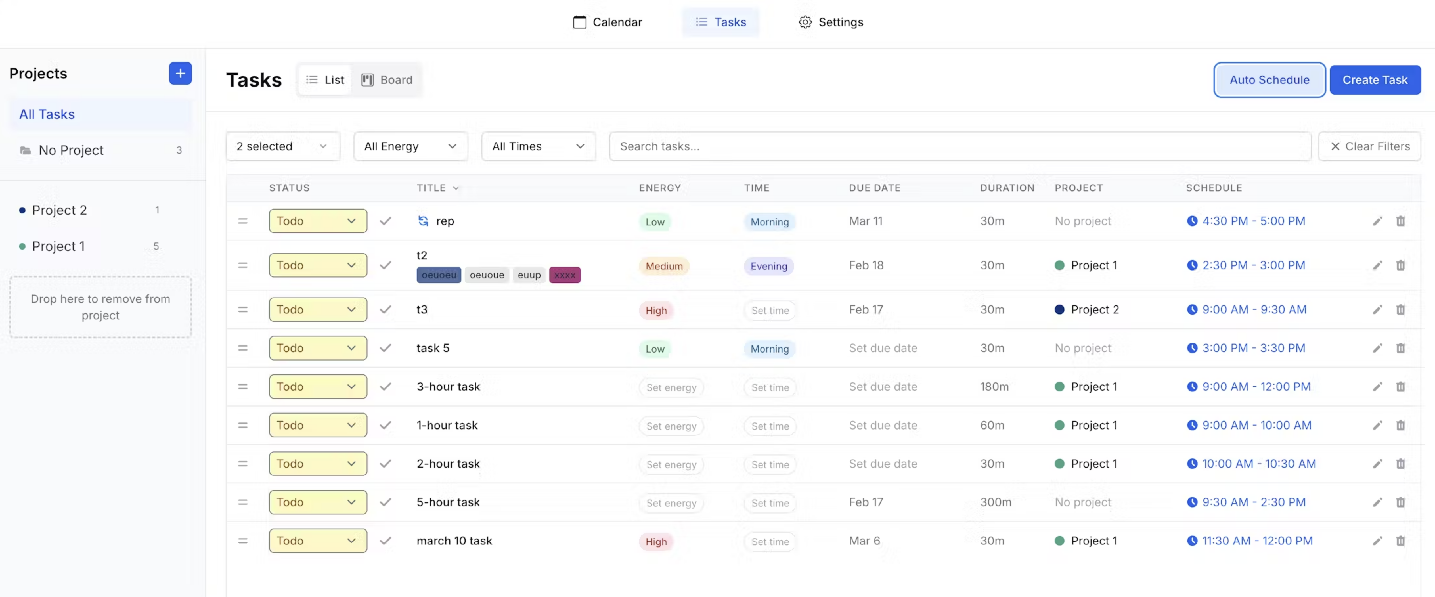This screenshot has height=597, width=1435.
Task: Edit the "t3" task using its pencil icon
Action: 1378,310
